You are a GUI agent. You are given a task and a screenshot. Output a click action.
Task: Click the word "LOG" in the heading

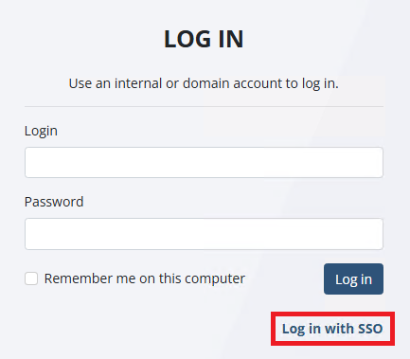point(187,39)
